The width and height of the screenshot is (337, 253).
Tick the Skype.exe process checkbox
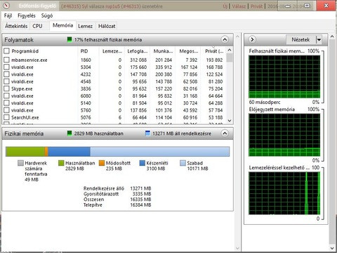(x=6, y=89)
